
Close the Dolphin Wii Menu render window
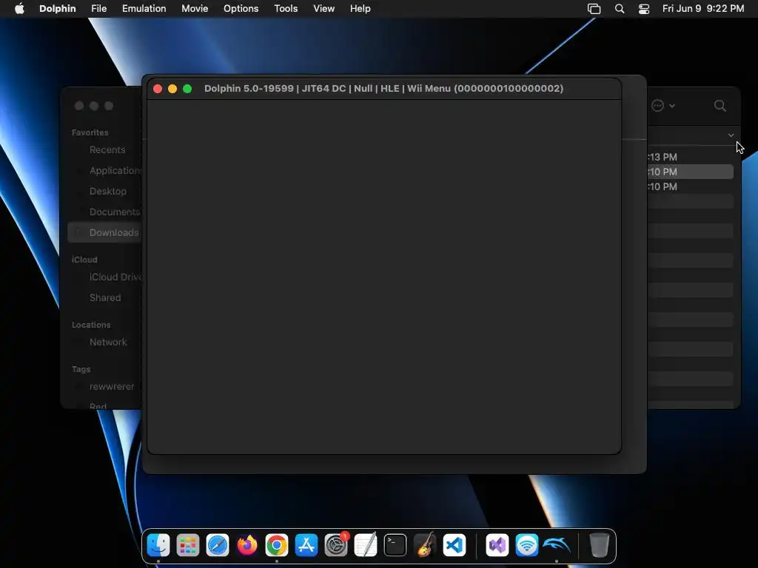point(158,89)
